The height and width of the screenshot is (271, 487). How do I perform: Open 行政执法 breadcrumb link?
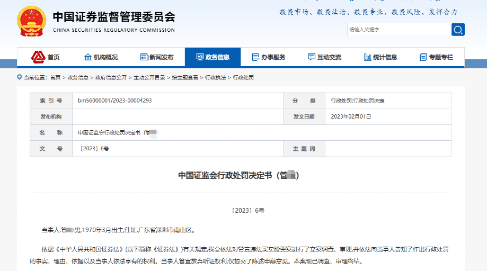click(x=216, y=77)
